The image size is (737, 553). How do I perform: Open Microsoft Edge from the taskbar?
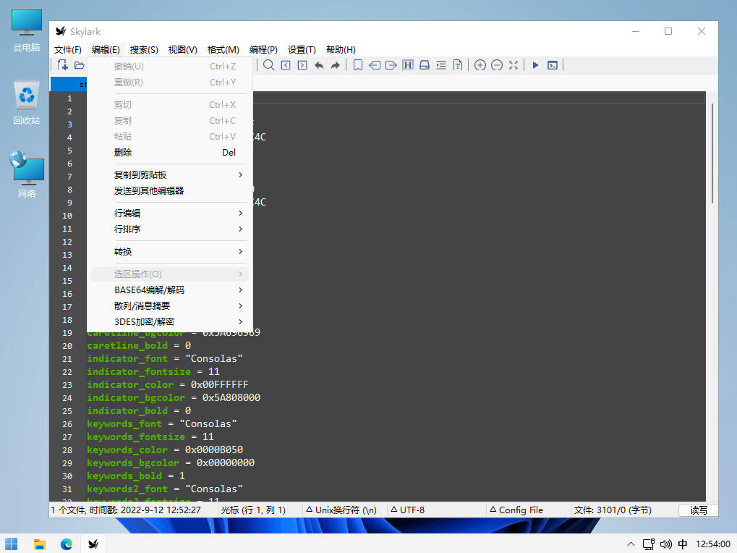tap(67, 544)
